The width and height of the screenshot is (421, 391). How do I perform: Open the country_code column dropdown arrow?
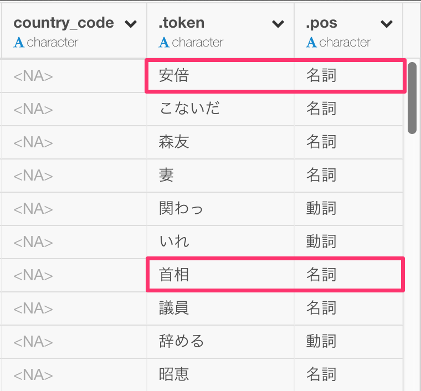pos(131,24)
